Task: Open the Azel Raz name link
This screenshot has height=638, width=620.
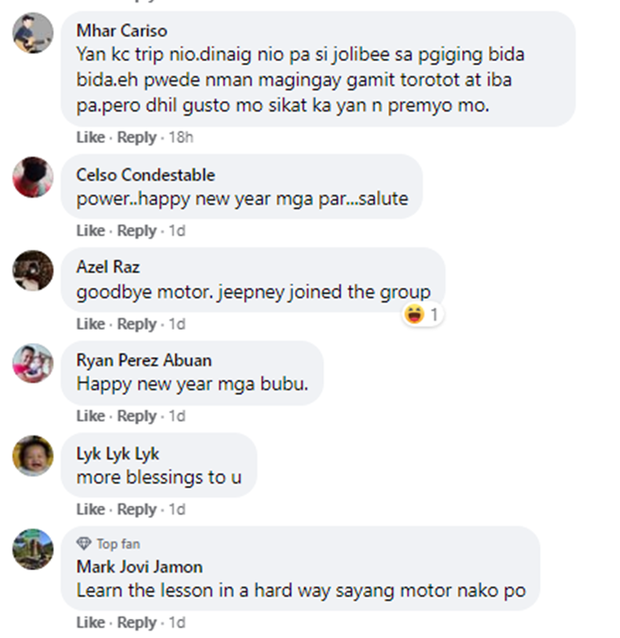Action: tap(107, 267)
